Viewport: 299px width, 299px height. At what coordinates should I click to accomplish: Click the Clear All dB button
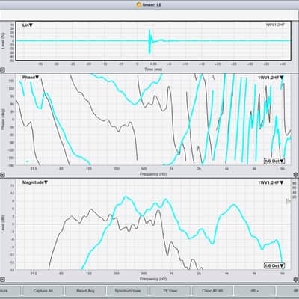[212, 291]
